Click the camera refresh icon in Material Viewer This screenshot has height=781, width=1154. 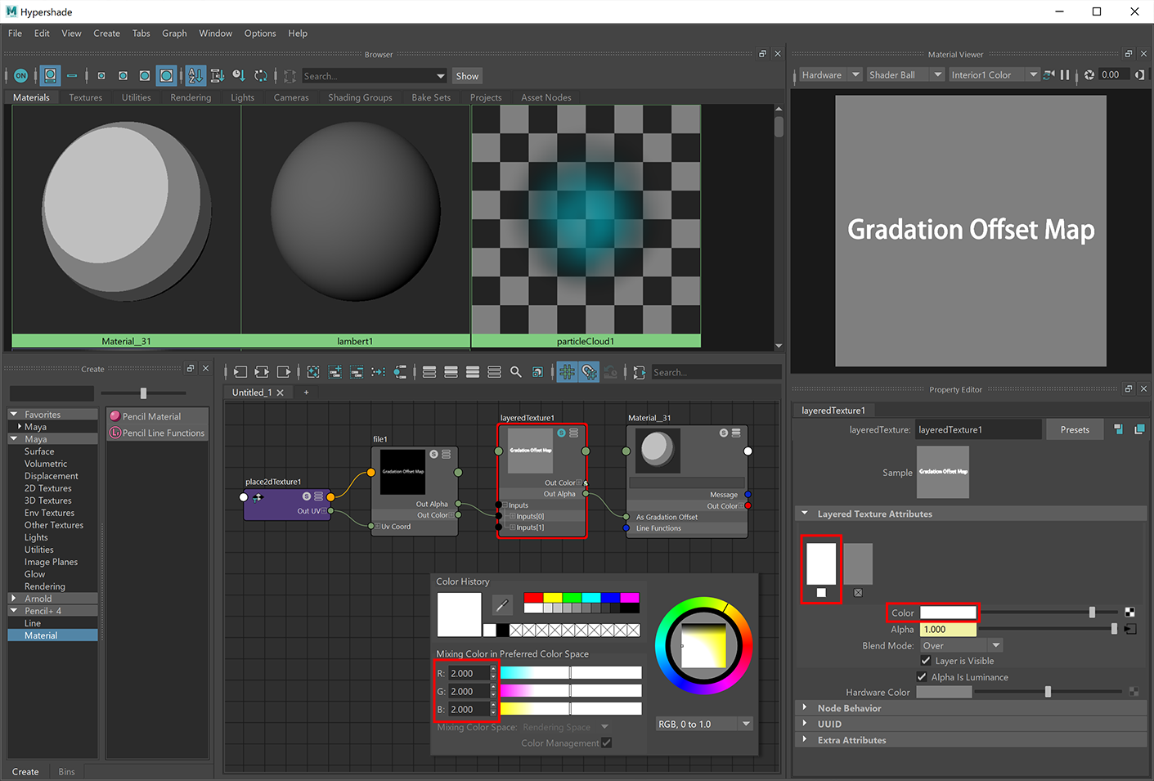click(x=1048, y=74)
